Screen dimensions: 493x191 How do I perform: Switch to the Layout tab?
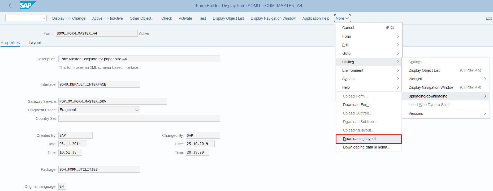tap(35, 43)
